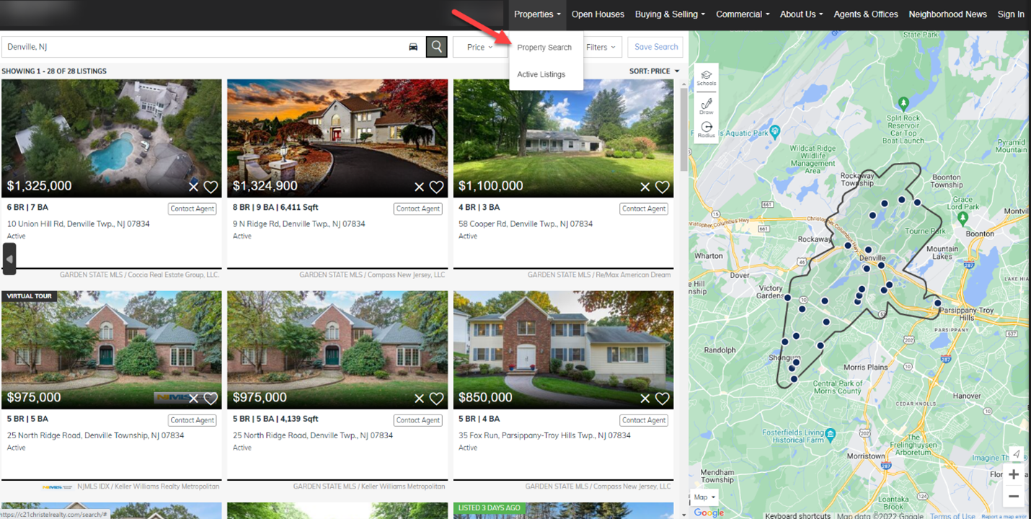
Task: Click the Save Search button
Action: (655, 46)
